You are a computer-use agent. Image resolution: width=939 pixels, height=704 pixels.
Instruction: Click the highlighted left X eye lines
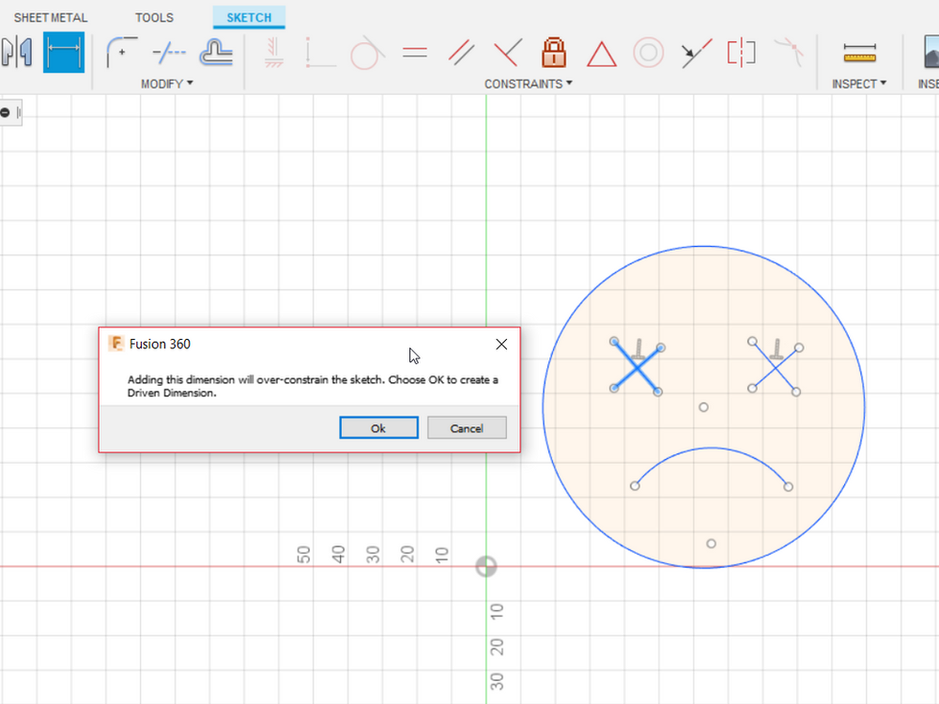(638, 366)
